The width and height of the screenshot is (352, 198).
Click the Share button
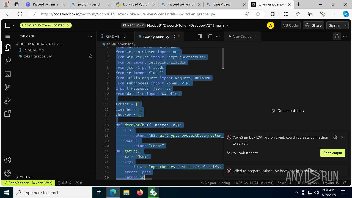pos(313,25)
